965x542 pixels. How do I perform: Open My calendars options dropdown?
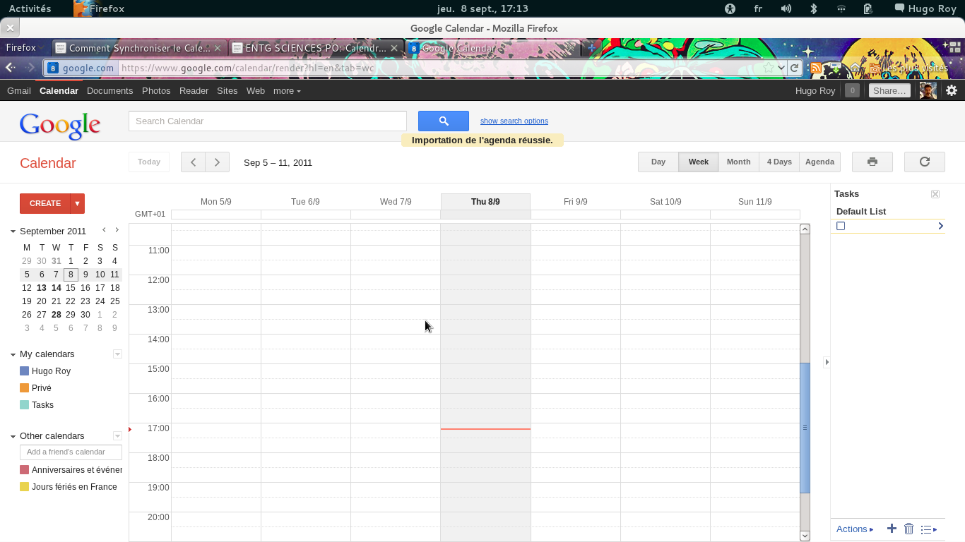tap(117, 354)
